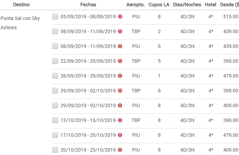Click the red warning icon for 05/09/2019 - 08/09/2019
This screenshot has height=155, width=239.
point(120,17)
